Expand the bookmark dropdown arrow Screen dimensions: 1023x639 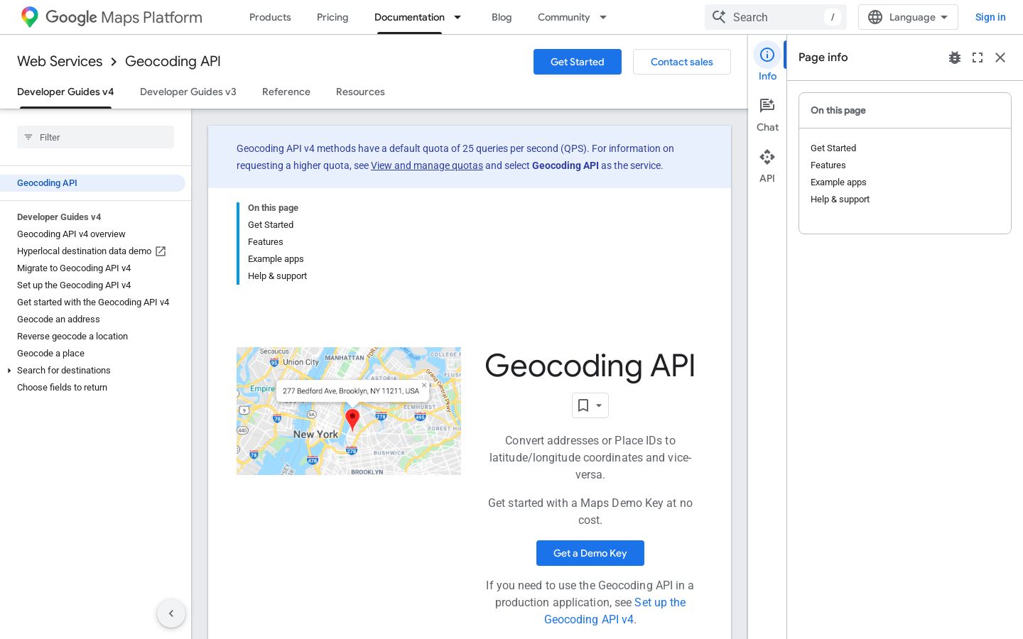pyautogui.click(x=599, y=405)
